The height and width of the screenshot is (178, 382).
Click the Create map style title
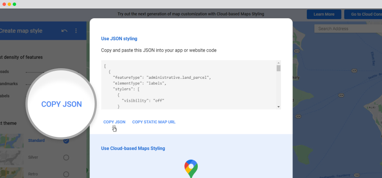tap(21, 31)
